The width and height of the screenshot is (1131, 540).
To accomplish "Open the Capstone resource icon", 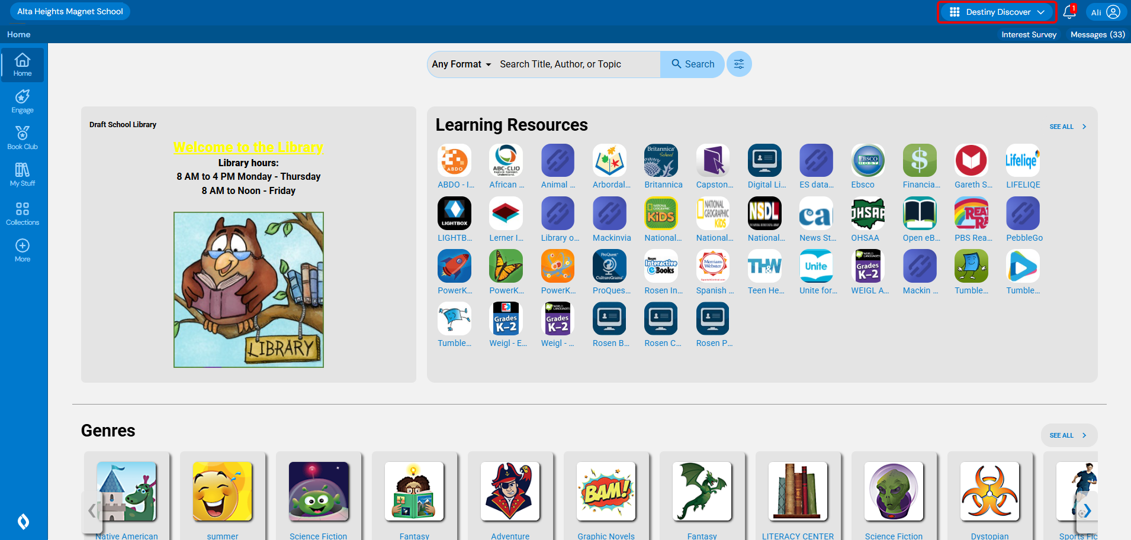I will click(713, 160).
